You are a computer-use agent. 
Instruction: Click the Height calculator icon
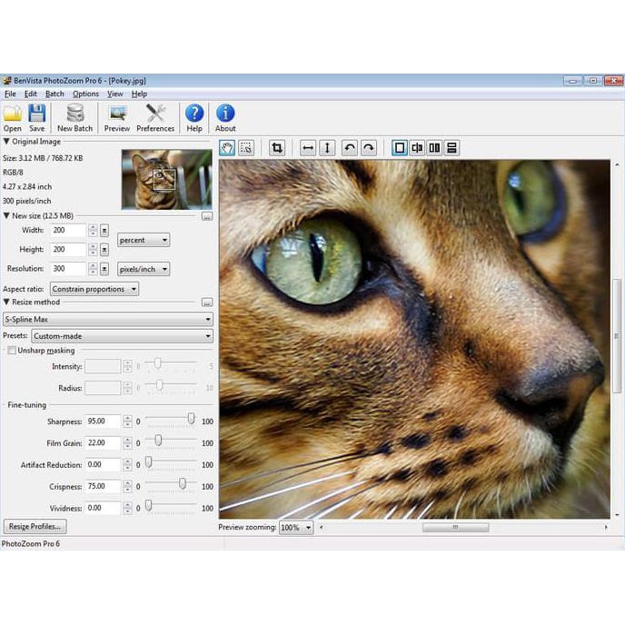[x=104, y=250]
